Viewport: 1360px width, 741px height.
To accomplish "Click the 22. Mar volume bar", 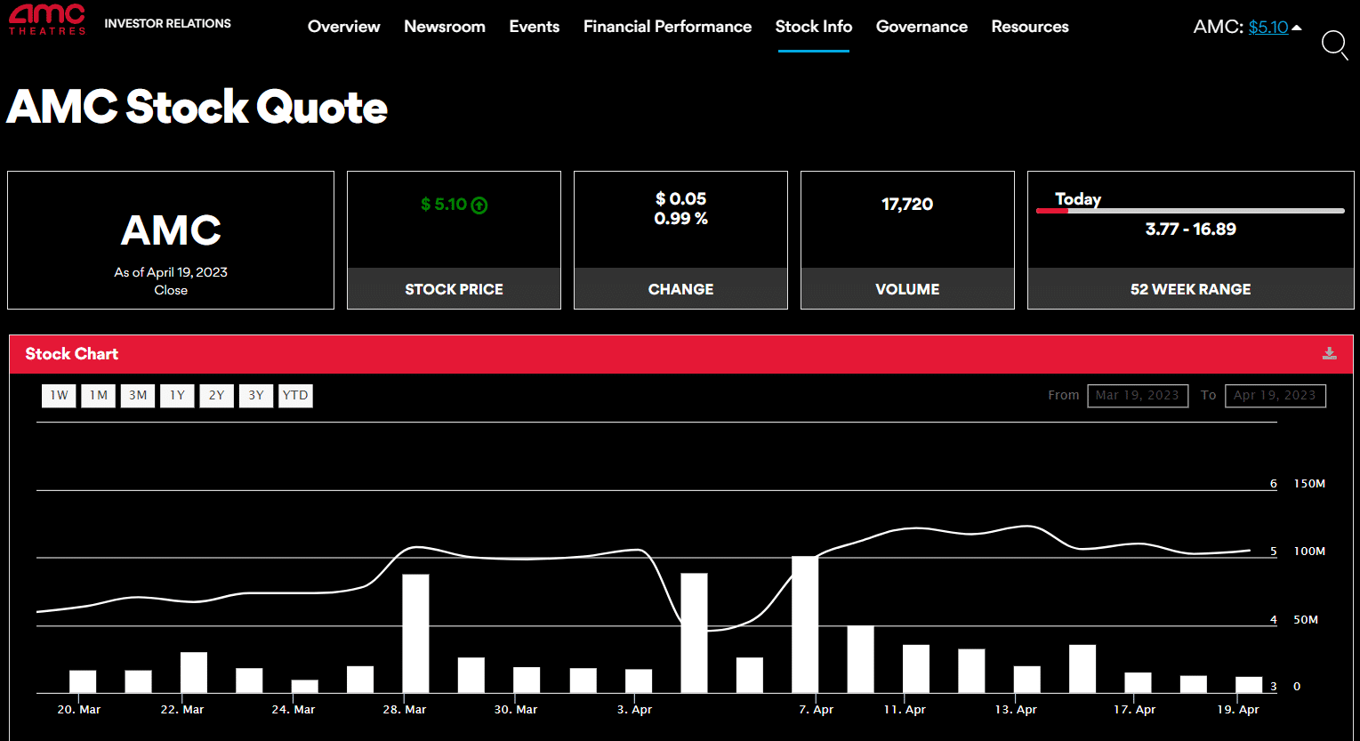I will coord(194,673).
